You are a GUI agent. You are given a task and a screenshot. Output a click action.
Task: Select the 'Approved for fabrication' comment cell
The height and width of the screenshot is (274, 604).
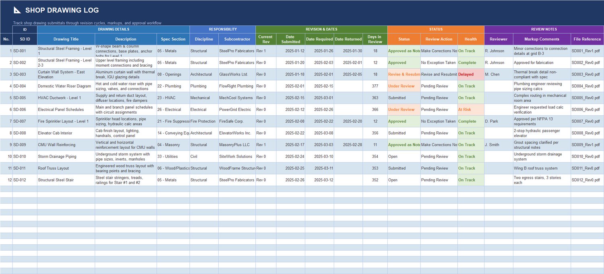(542, 63)
